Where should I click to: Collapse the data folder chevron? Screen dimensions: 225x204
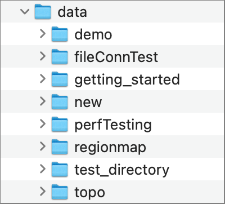click(25, 12)
